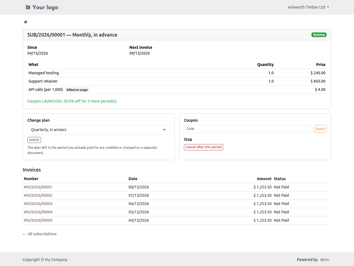Click the Odoo logo in footer
The image size is (354, 266).
pos(325,260)
